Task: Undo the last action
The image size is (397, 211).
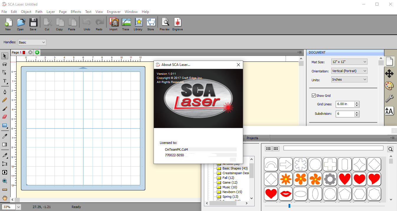Action: click(87, 25)
